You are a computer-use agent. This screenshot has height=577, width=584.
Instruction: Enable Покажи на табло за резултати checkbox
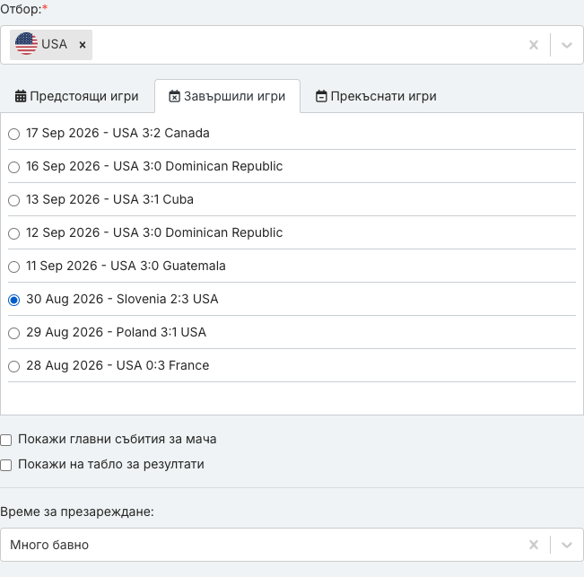coord(5,465)
